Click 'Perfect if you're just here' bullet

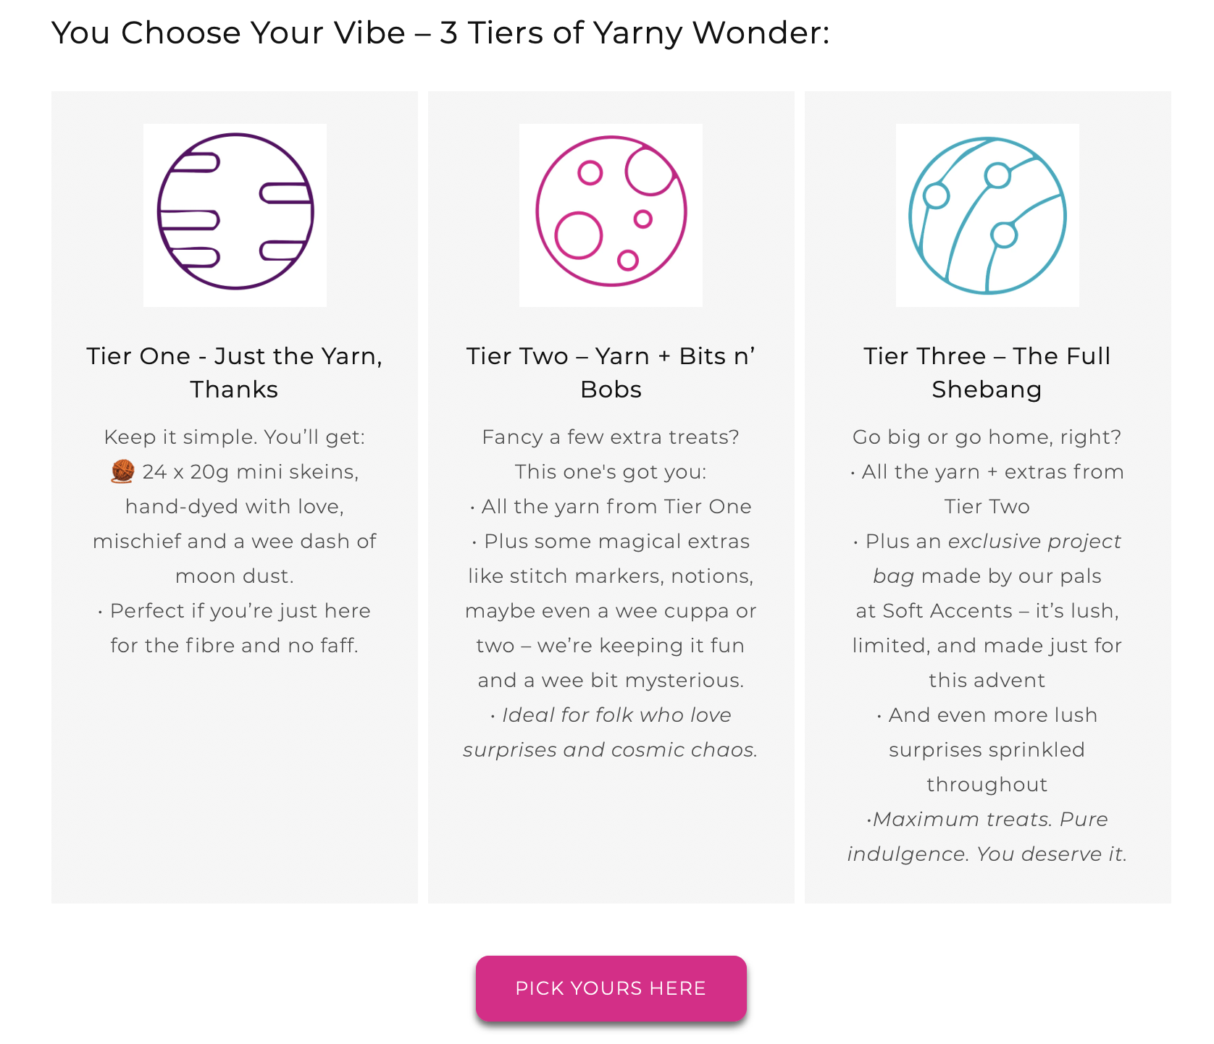[235, 610]
